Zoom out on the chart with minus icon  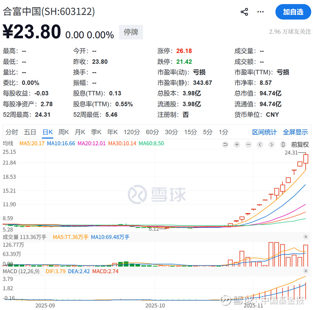[x=248, y=144]
